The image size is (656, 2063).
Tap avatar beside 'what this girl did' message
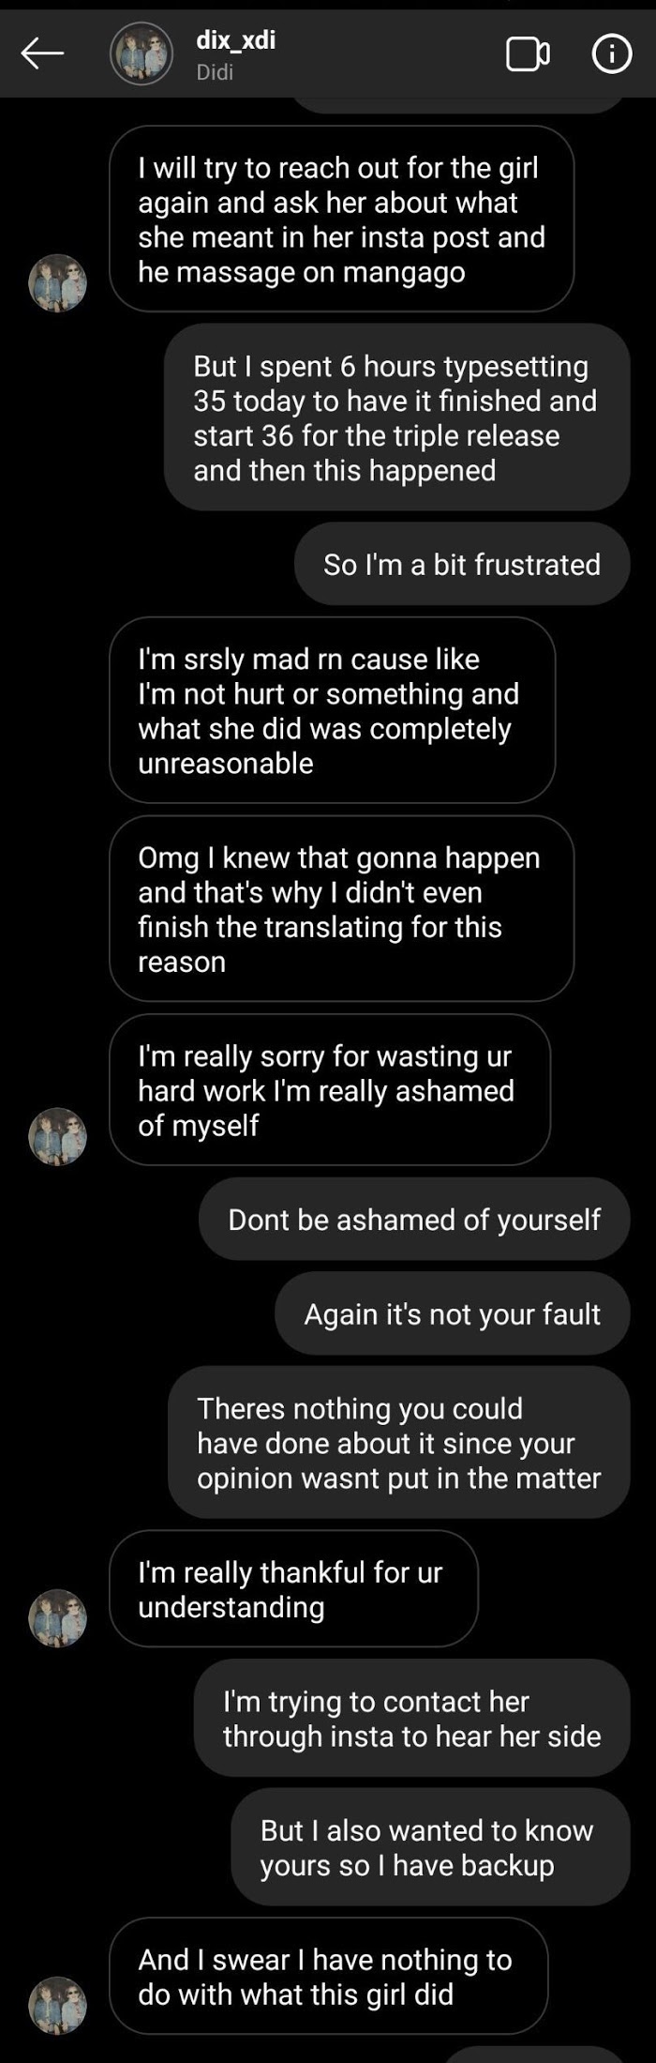click(58, 2005)
